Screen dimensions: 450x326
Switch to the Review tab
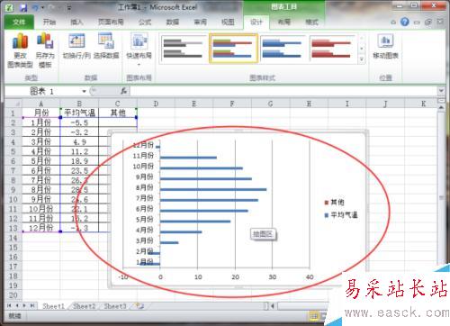tap(200, 22)
